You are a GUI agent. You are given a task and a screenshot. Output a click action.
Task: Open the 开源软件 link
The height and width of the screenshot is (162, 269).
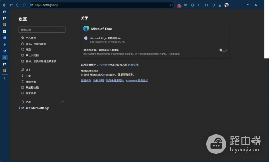coord(133,65)
